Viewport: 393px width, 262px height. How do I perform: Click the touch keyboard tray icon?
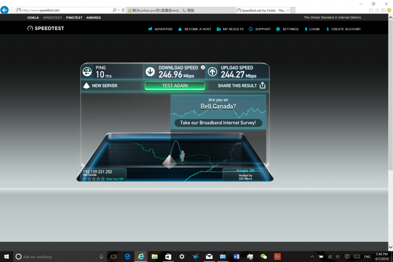coord(357,257)
